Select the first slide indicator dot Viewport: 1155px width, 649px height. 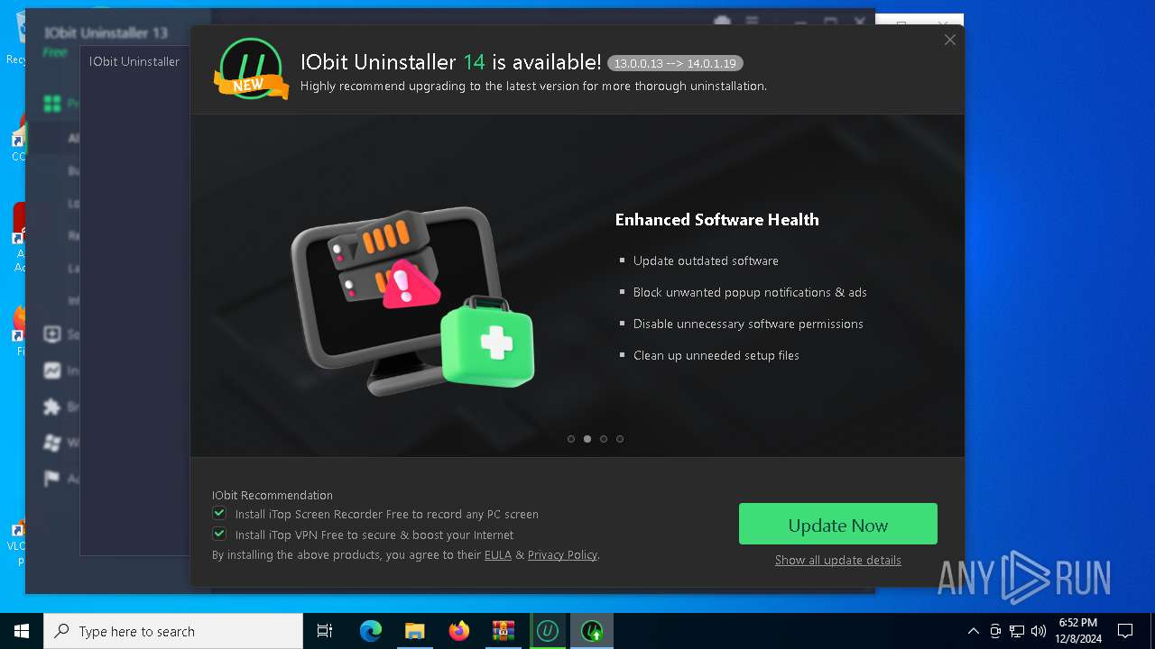571,439
